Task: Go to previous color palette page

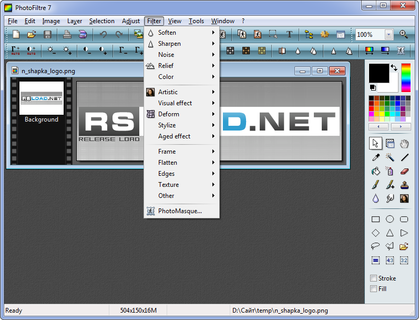Action: click(379, 126)
